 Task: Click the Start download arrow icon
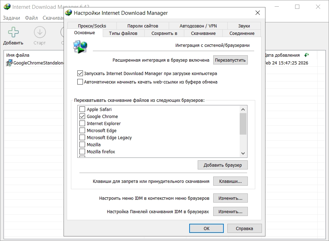pos(40,32)
